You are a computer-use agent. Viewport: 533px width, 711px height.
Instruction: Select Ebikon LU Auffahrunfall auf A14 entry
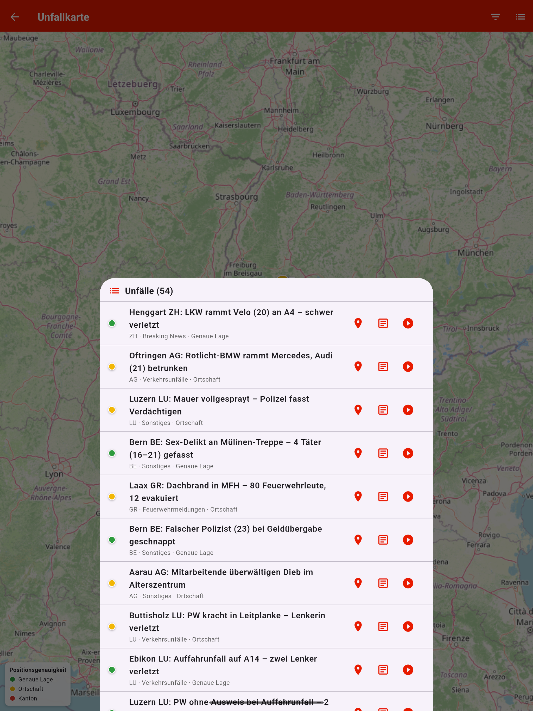[x=266, y=670]
